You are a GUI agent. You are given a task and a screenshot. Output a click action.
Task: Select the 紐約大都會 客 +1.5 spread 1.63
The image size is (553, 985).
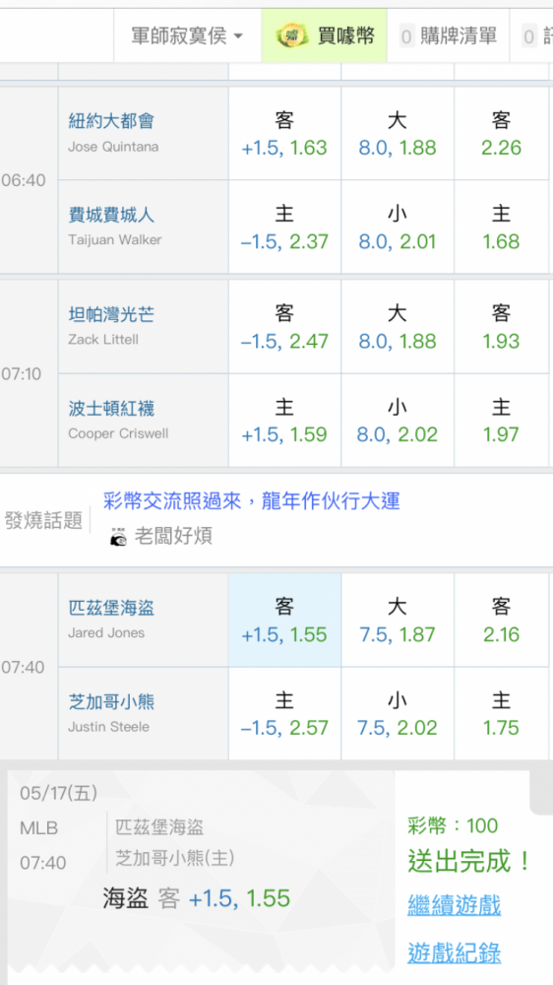tap(284, 133)
